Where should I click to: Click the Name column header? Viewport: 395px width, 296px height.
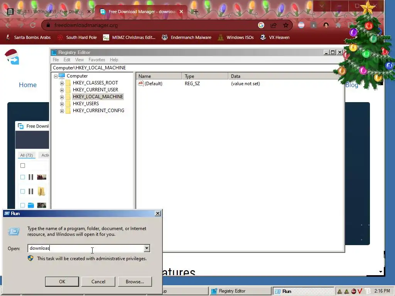[x=159, y=76]
